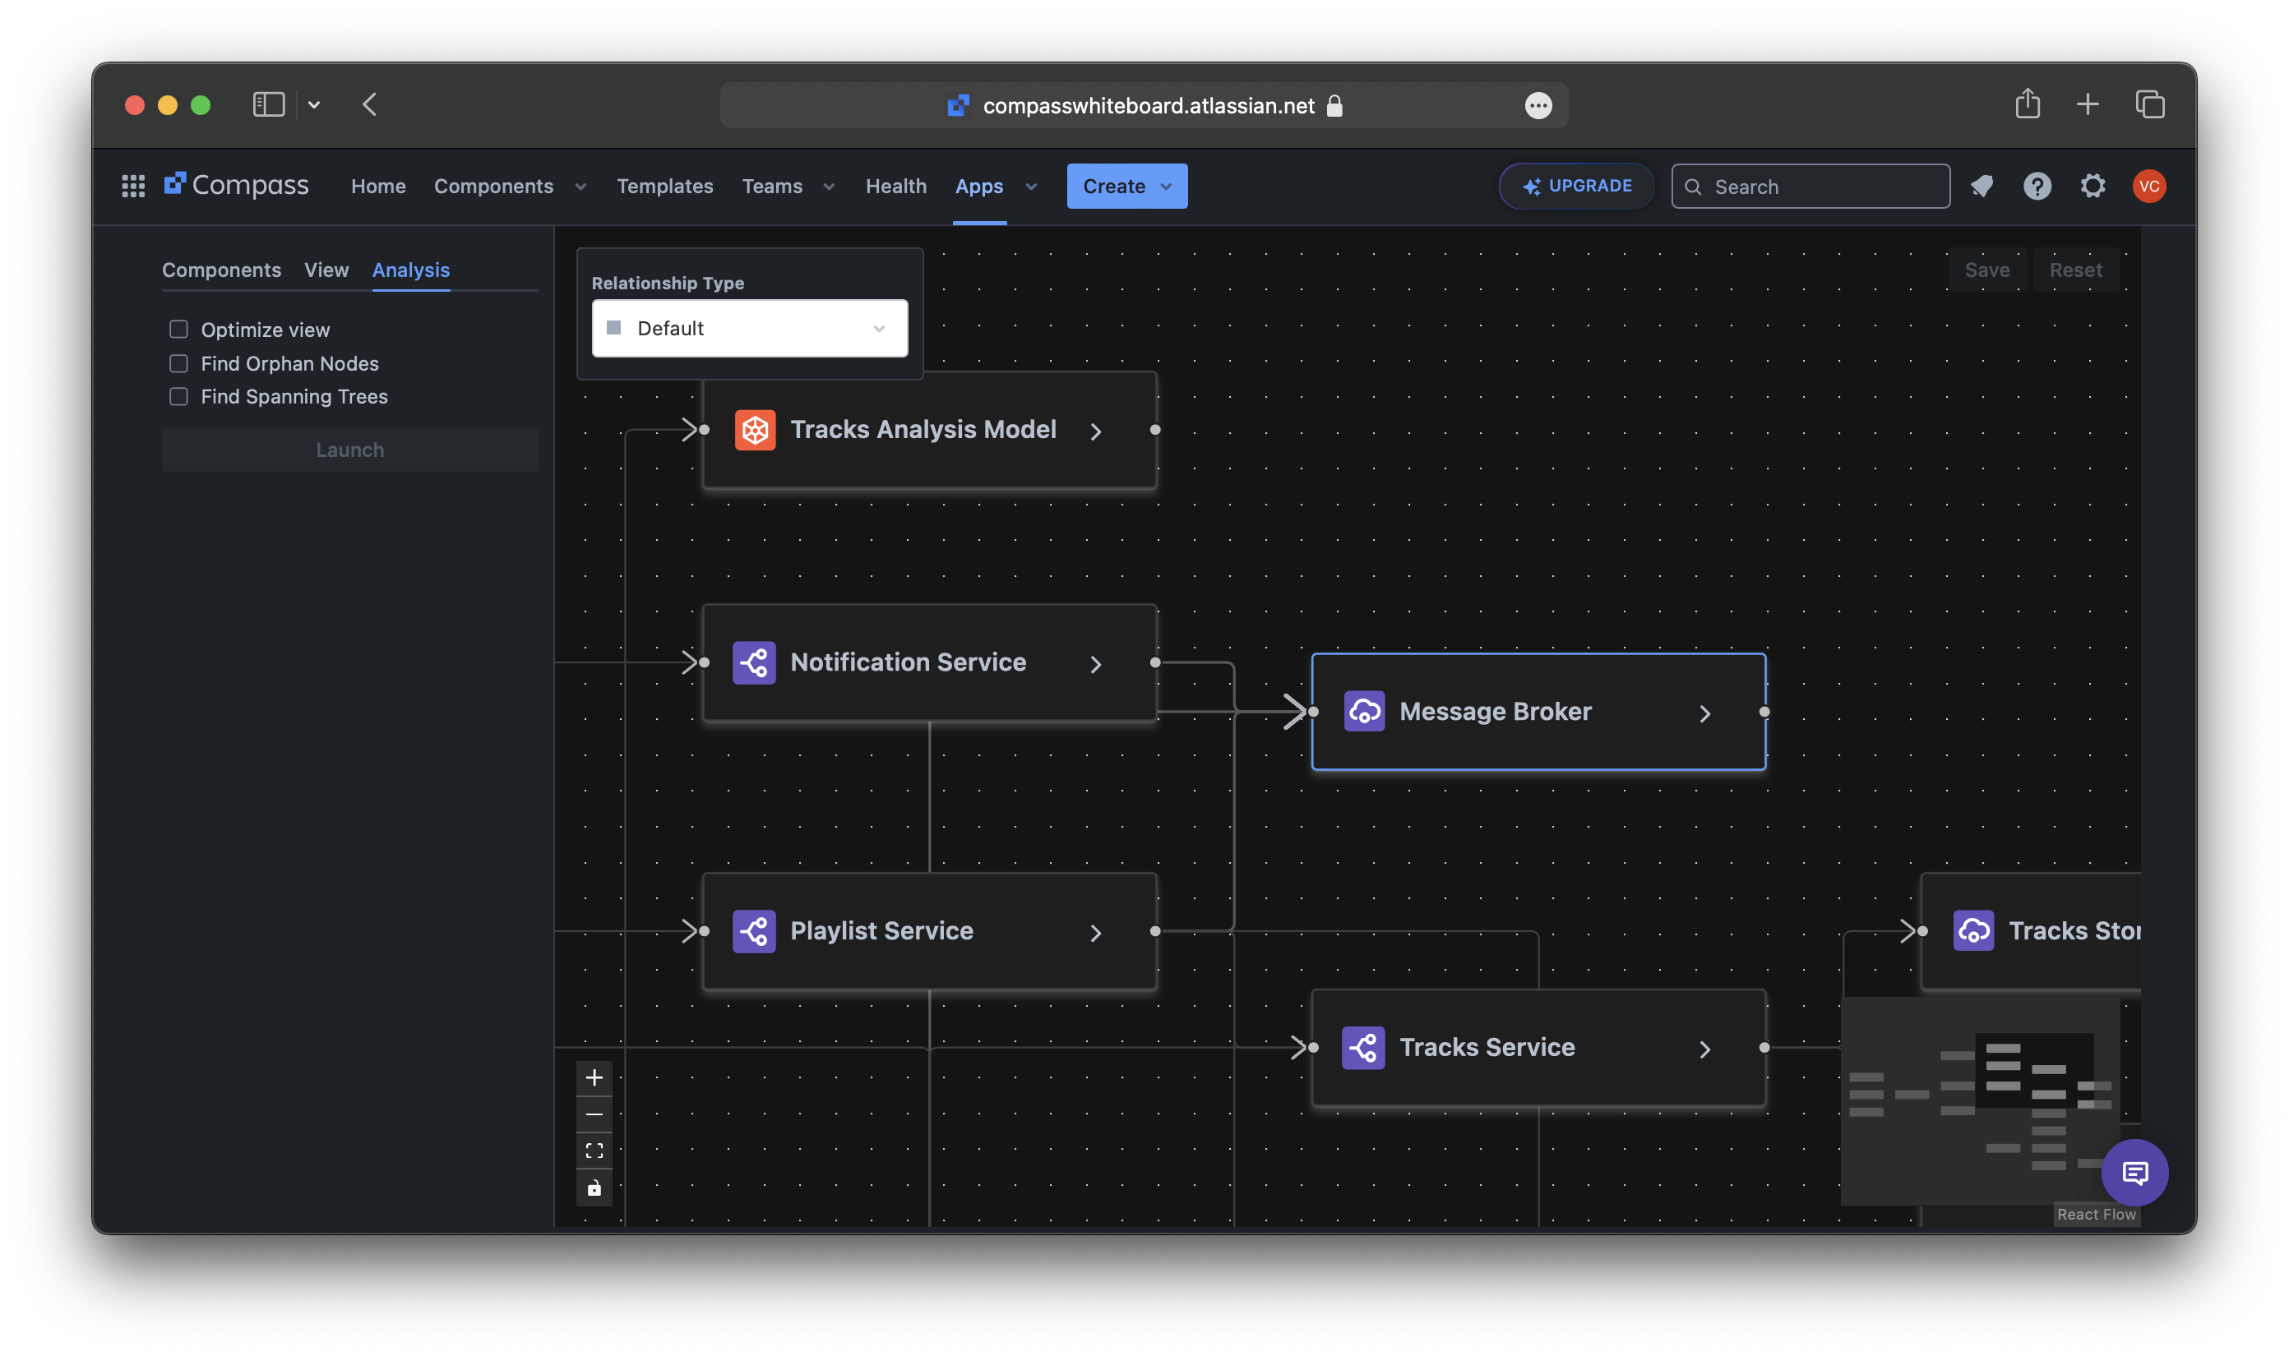This screenshot has width=2289, height=1356.
Task: Expand the Tracks Analysis Model chevron
Action: (1095, 431)
